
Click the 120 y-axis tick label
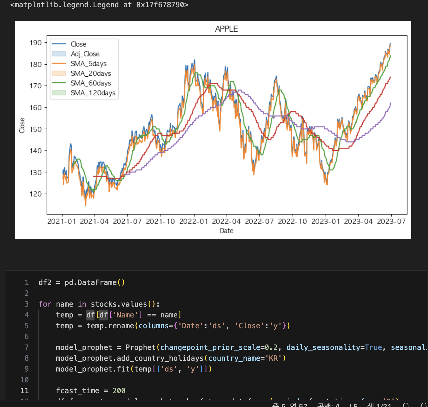(x=36, y=194)
